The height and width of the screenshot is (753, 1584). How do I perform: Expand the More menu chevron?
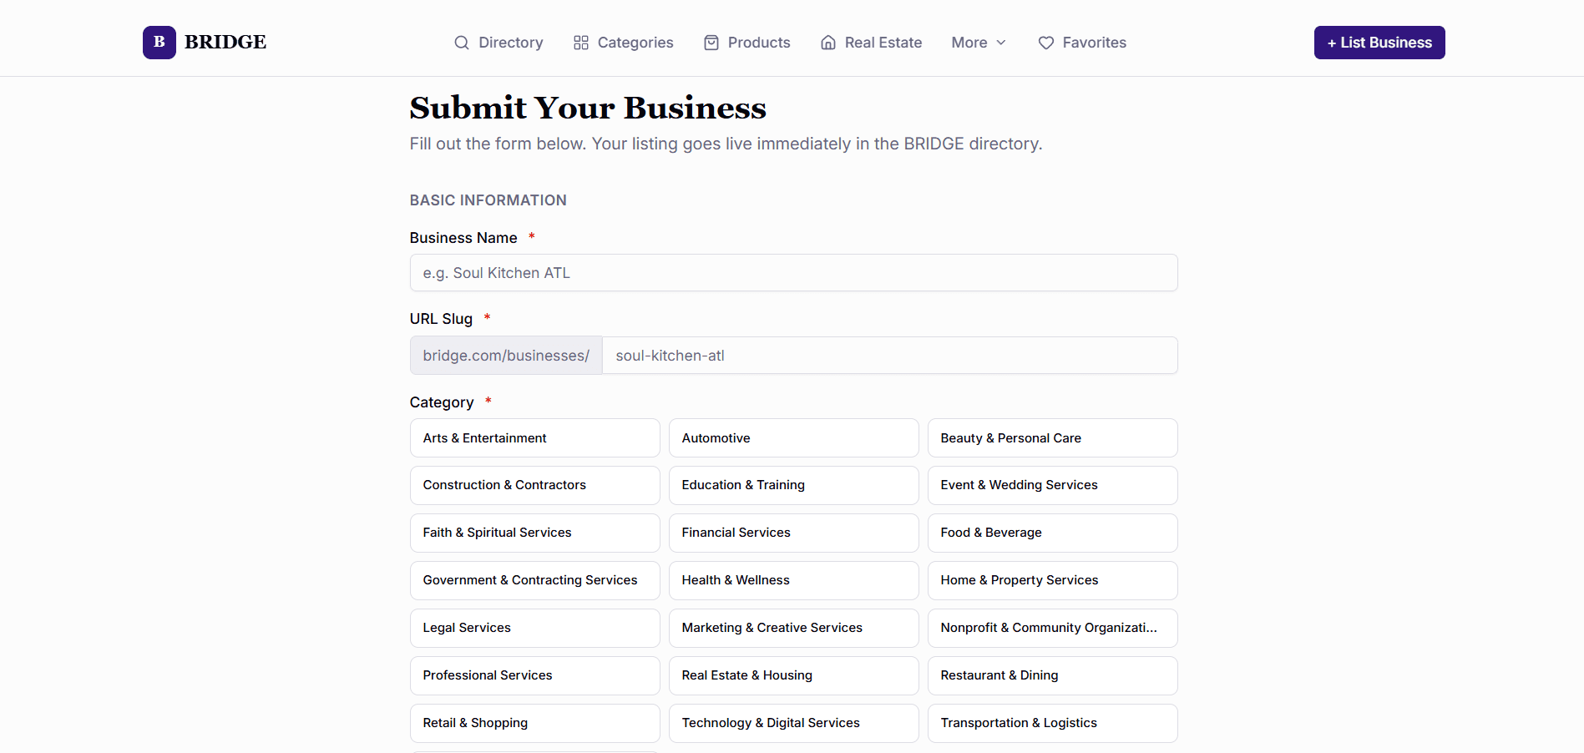pyautogui.click(x=1001, y=43)
